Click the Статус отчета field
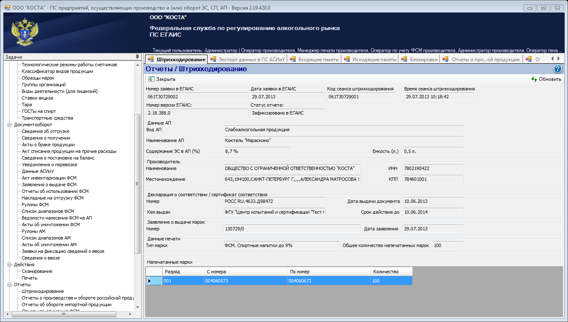Screen dimensions: 568x322 [288, 113]
